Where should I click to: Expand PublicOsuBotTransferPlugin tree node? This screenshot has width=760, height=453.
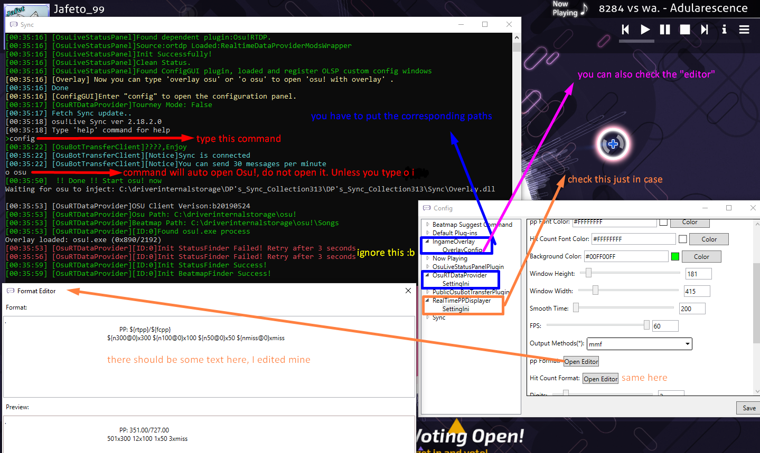coord(428,292)
